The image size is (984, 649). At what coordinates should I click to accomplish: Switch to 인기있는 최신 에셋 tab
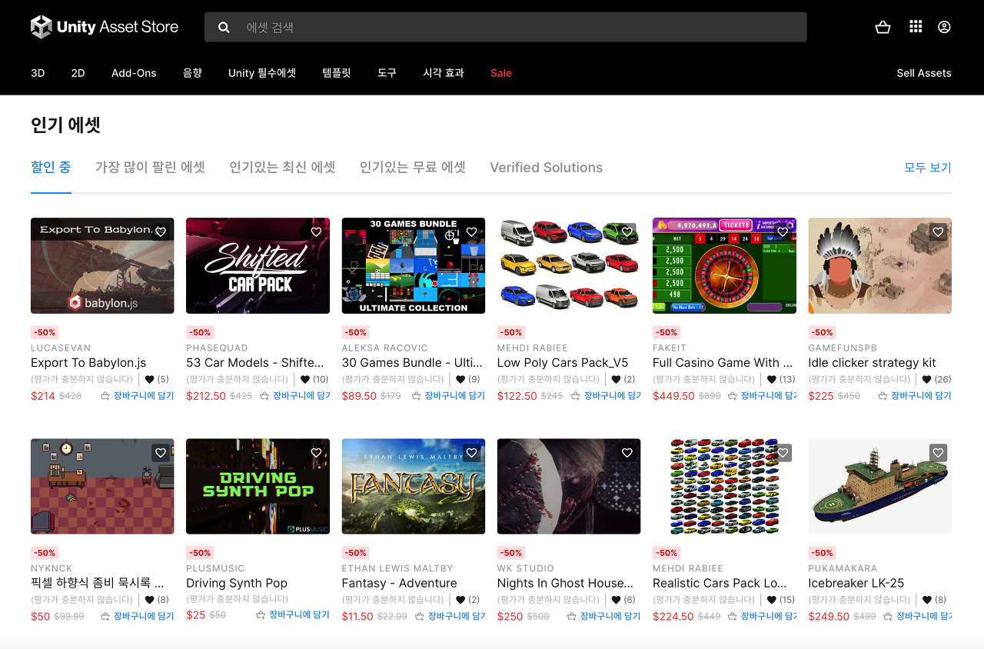click(x=282, y=167)
